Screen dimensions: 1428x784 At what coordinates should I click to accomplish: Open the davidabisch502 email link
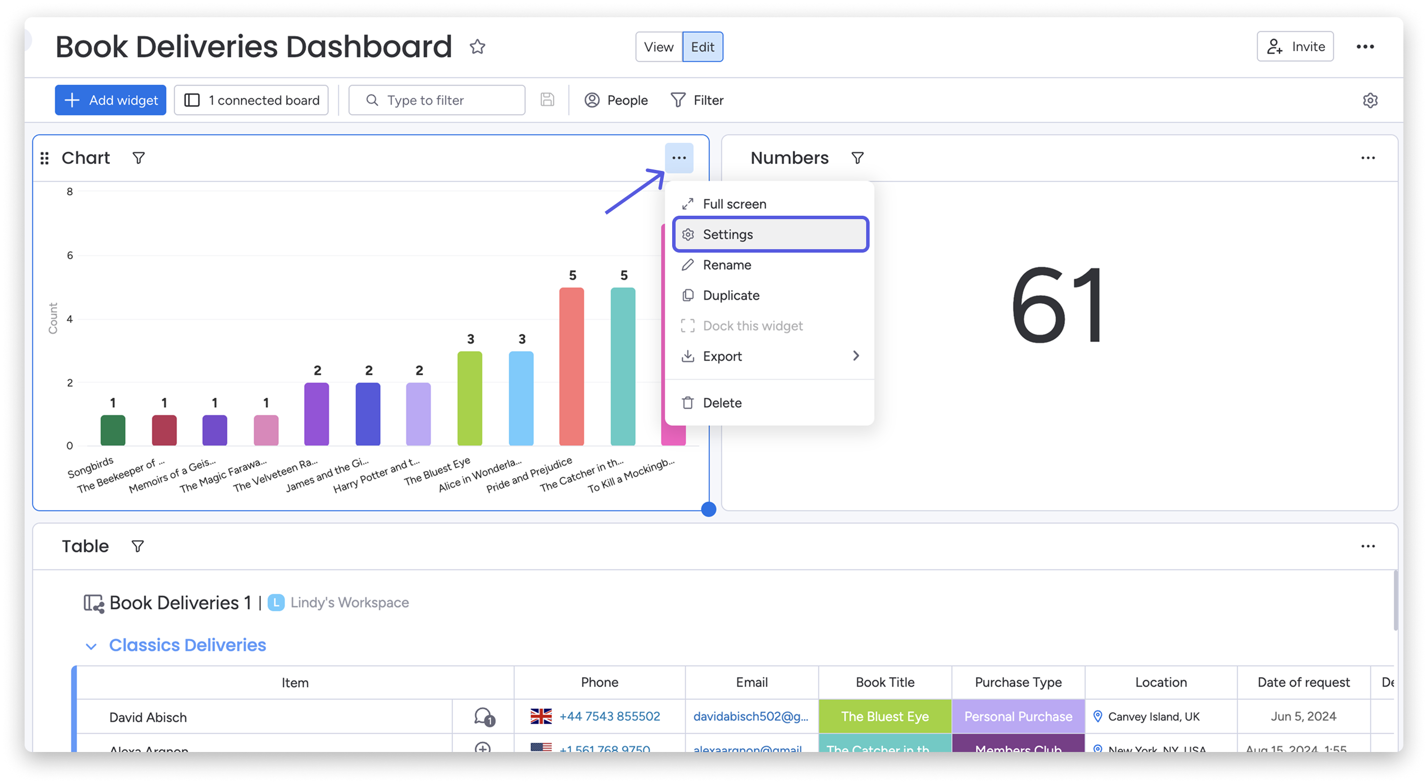[750, 717]
